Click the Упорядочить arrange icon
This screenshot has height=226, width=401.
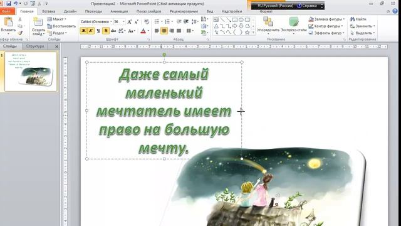tap(268, 22)
